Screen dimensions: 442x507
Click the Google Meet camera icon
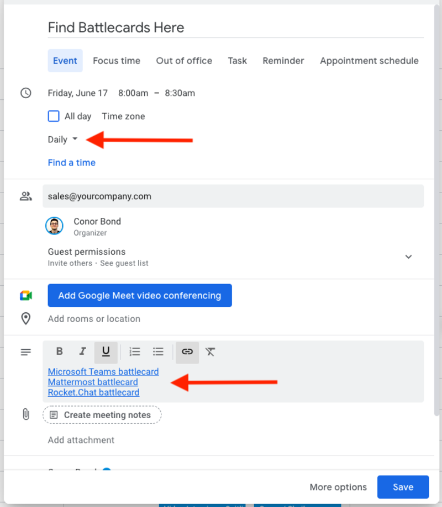(x=26, y=296)
